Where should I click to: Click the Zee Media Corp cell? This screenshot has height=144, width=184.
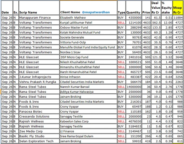click(x=39, y=131)
